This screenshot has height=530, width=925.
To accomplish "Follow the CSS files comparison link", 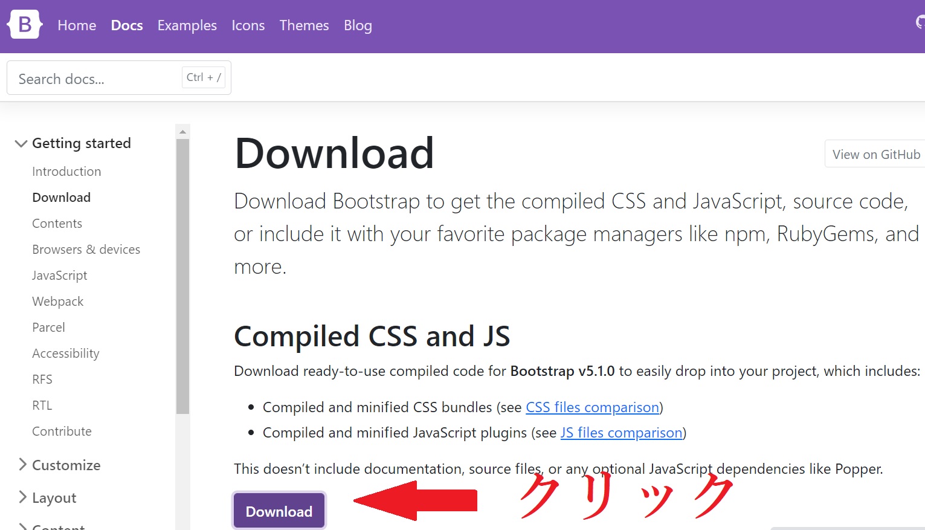I will (x=592, y=407).
